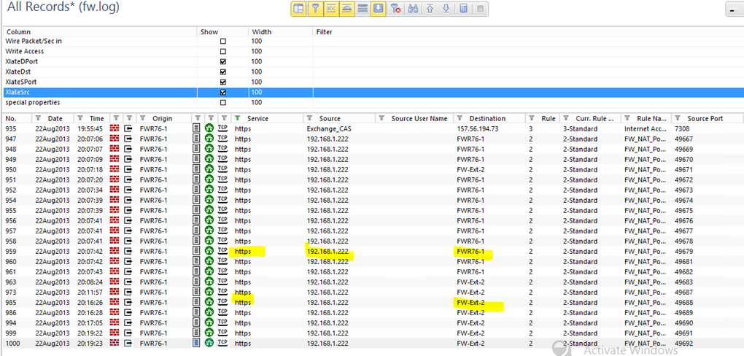Toggle the autoscroll down-arrow toolbar icon
Screen dimensions: 744x356
click(x=378, y=9)
